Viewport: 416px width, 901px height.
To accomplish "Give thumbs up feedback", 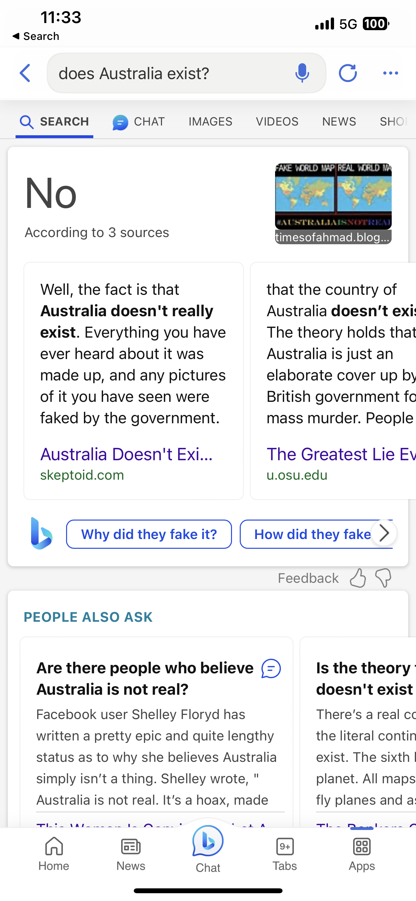I will (x=358, y=578).
